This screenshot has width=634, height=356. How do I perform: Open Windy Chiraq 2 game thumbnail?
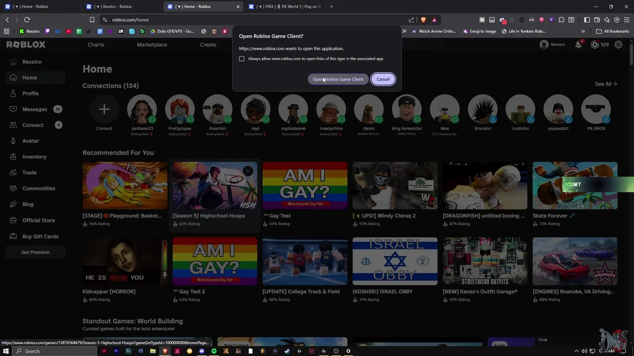pos(395,186)
